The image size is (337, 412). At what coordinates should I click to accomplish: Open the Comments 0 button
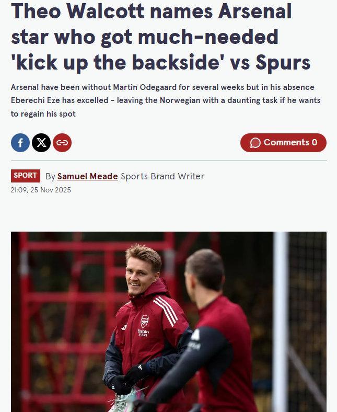[283, 143]
